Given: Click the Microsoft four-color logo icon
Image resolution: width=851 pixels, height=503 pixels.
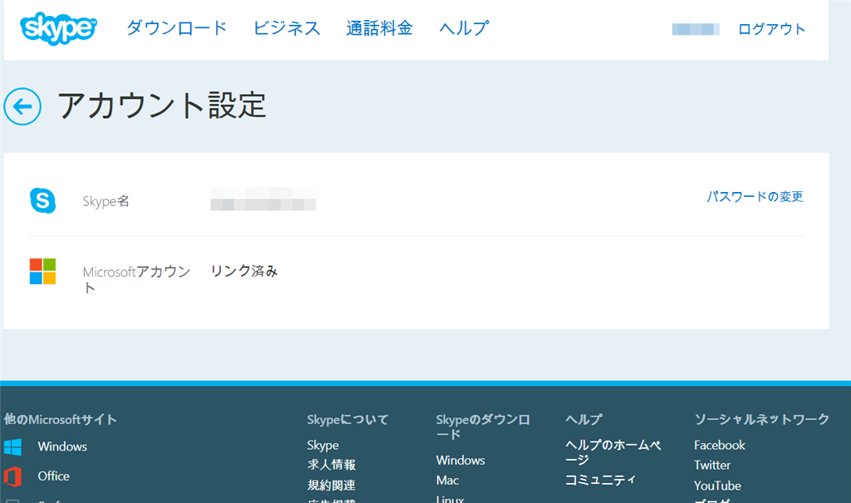Looking at the screenshot, I should (43, 272).
